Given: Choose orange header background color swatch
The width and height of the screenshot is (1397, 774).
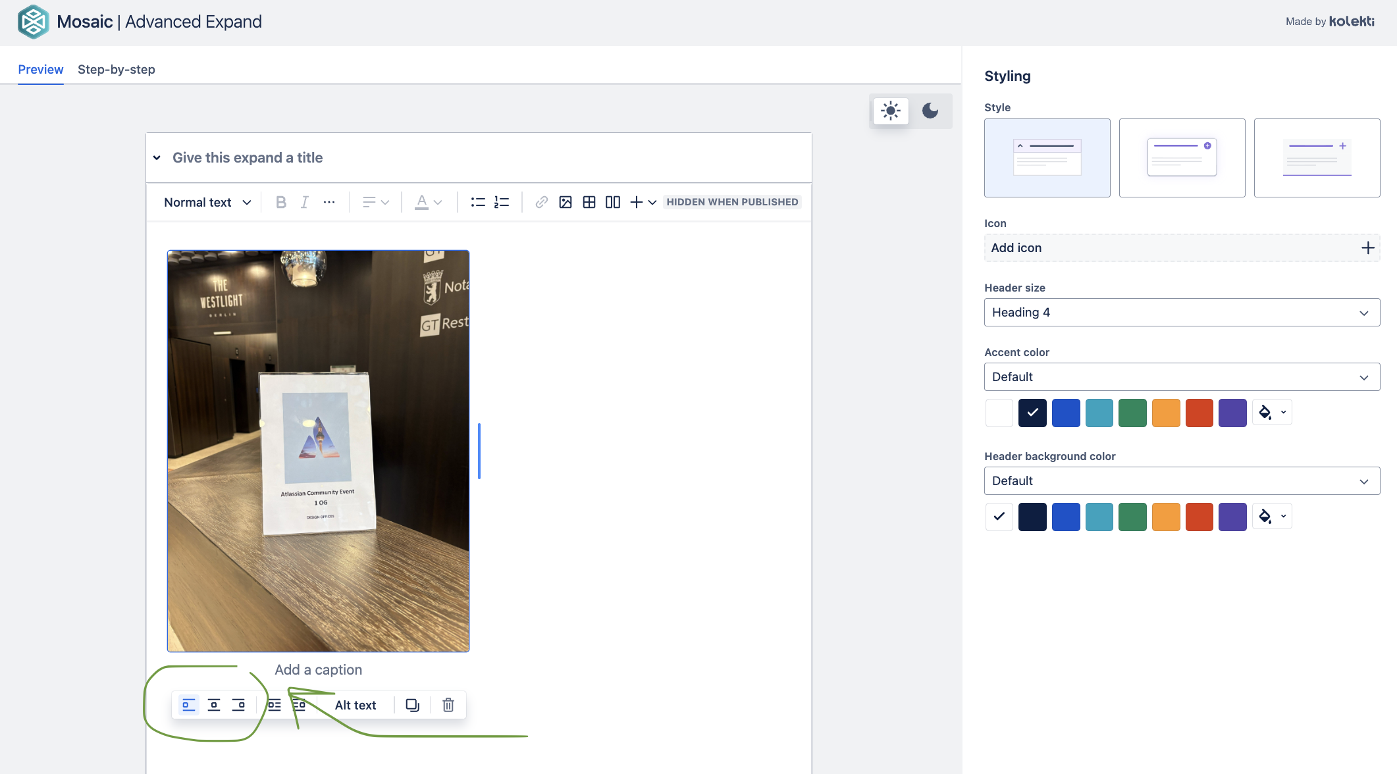Looking at the screenshot, I should (1165, 517).
